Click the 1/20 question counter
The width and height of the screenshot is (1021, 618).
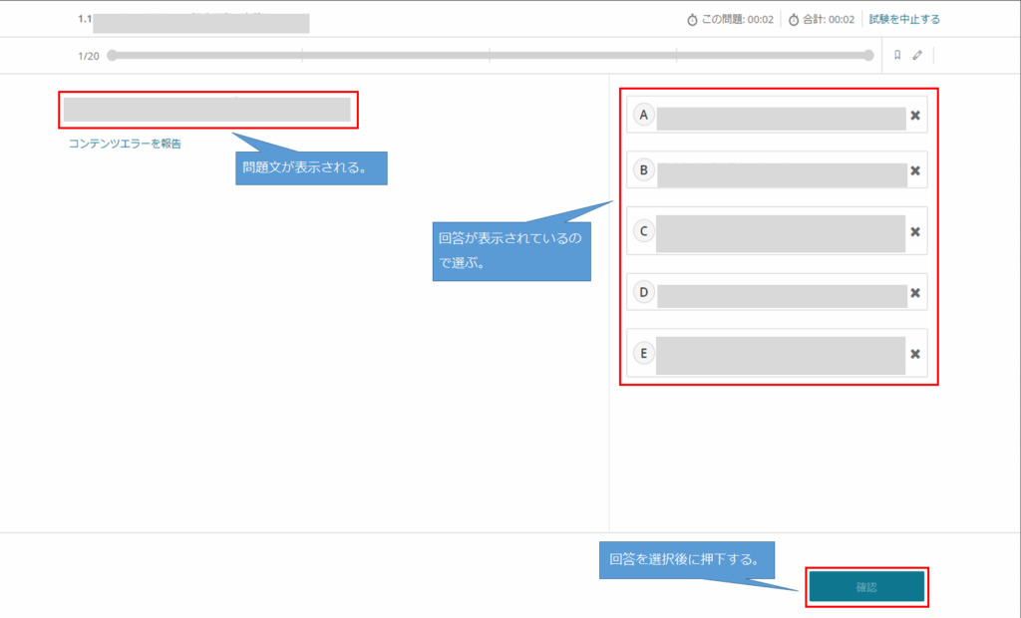[x=89, y=56]
